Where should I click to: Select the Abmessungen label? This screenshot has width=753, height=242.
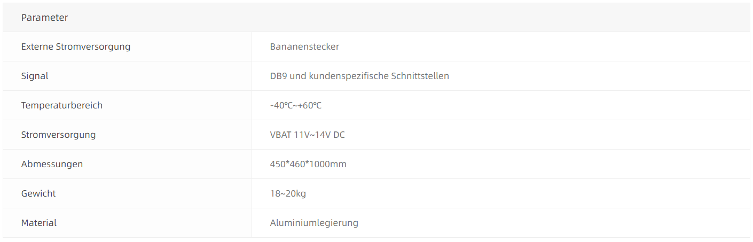click(52, 164)
